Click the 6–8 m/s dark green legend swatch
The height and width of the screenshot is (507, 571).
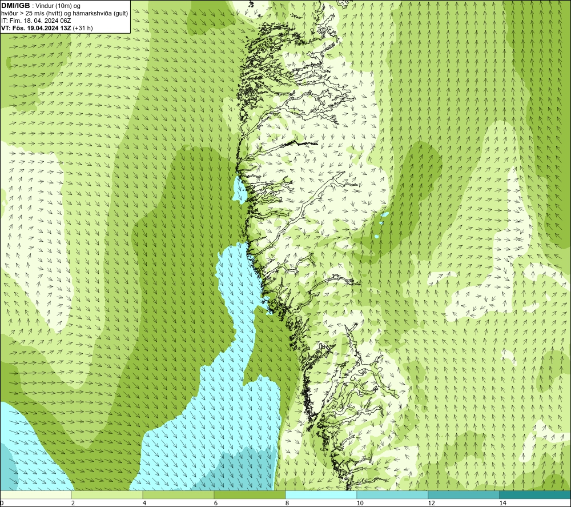[250, 495]
